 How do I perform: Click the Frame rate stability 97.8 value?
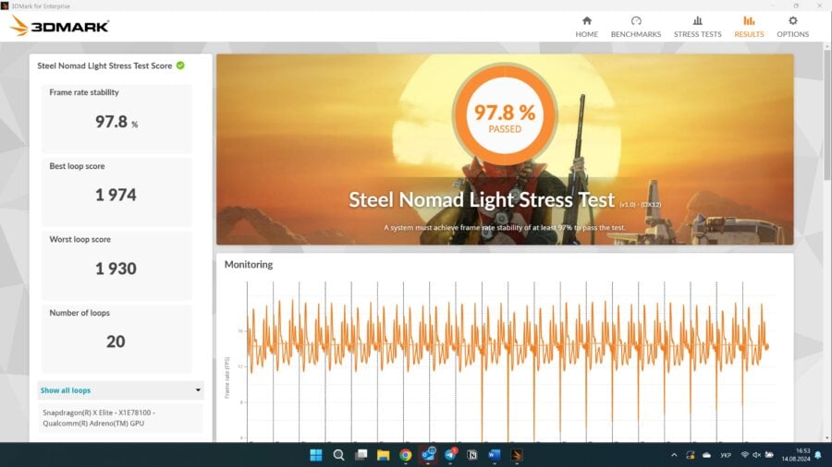[116, 122]
